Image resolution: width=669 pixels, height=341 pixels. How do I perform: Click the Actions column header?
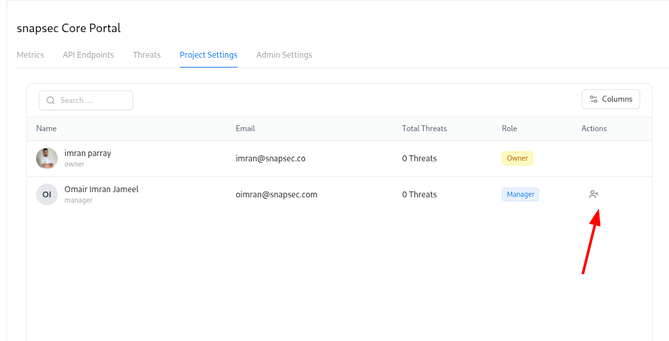[x=594, y=129]
